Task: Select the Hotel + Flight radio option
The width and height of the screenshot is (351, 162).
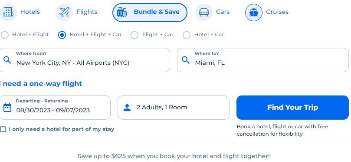Action: click(x=5, y=35)
